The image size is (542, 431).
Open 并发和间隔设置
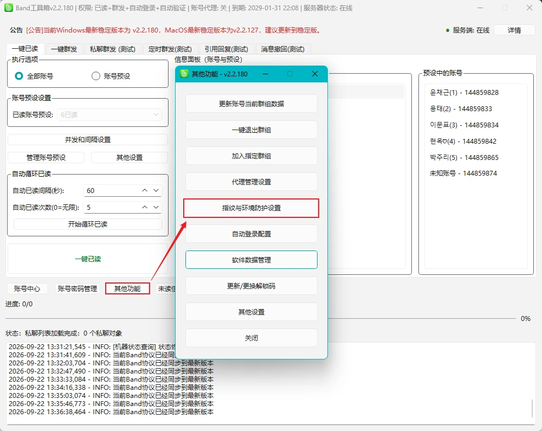point(88,140)
